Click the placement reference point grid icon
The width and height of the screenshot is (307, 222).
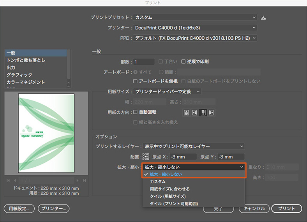[x=146, y=157]
